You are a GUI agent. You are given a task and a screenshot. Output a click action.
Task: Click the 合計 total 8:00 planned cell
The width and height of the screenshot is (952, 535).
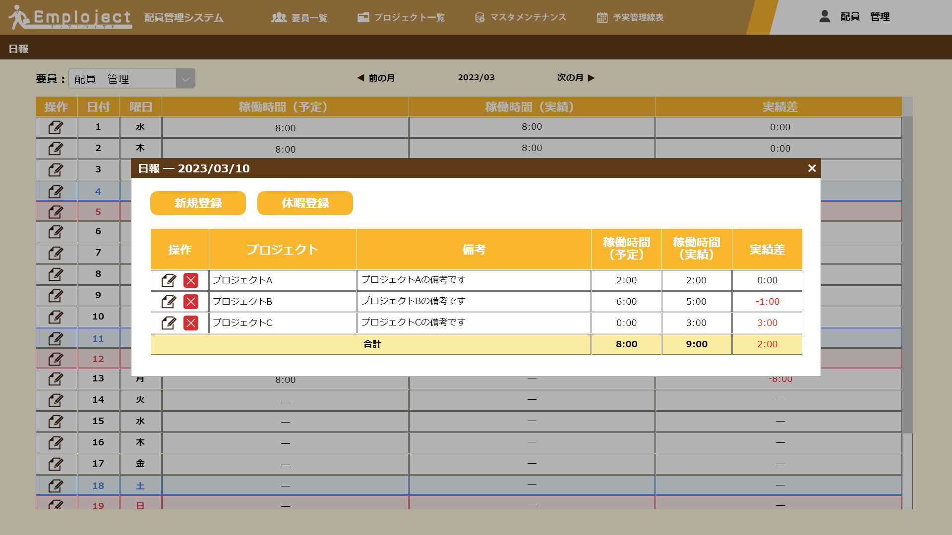(x=626, y=344)
